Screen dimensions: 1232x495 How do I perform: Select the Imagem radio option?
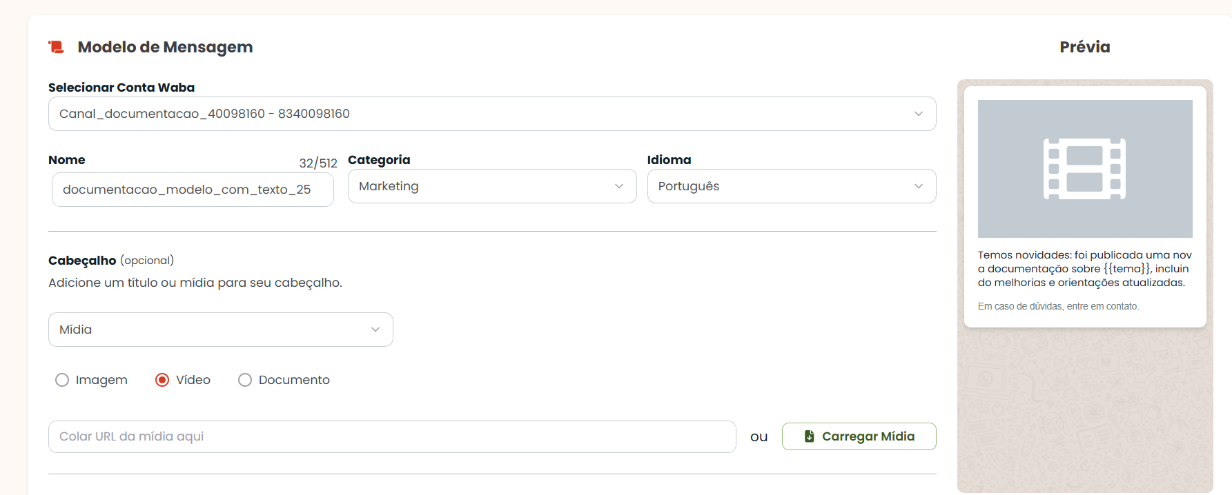pos(62,380)
